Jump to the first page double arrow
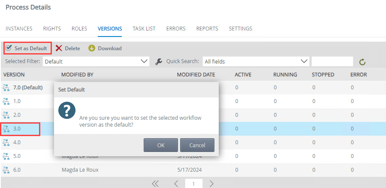This screenshot has width=386, height=188. (155, 184)
